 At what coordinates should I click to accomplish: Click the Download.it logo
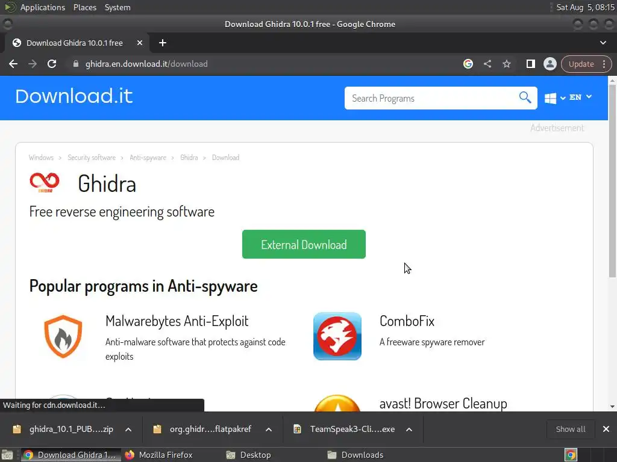click(74, 96)
